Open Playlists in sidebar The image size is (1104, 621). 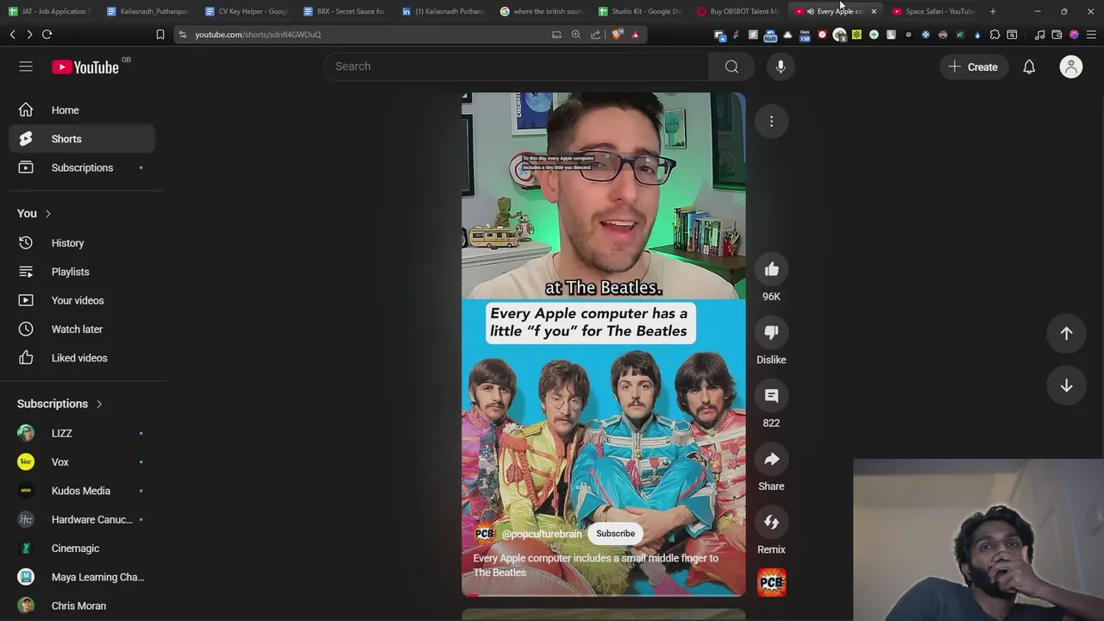coord(82,272)
